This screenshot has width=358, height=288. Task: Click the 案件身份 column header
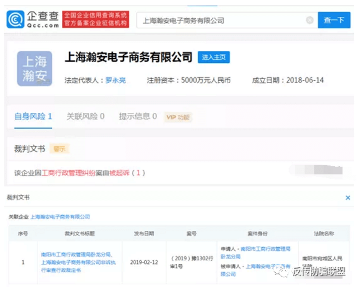click(258, 233)
